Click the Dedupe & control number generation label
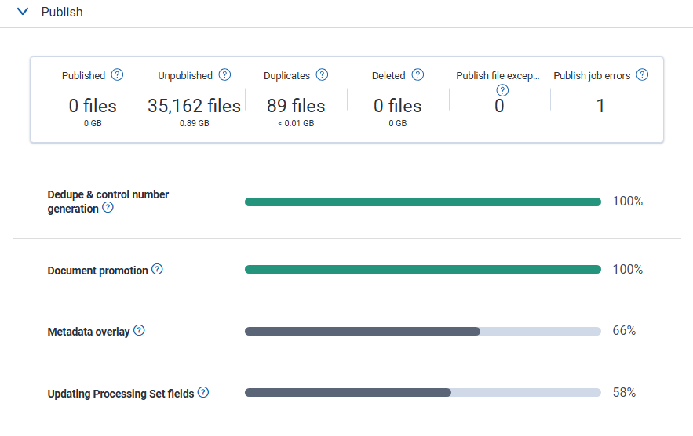 (108, 202)
